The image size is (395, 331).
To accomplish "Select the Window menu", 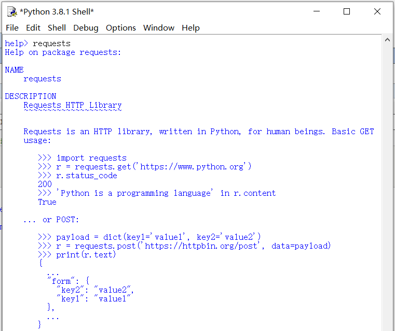I will [159, 28].
